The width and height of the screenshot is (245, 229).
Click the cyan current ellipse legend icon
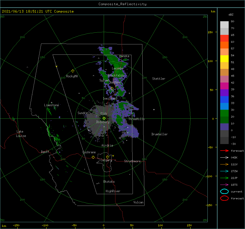coord(224,191)
